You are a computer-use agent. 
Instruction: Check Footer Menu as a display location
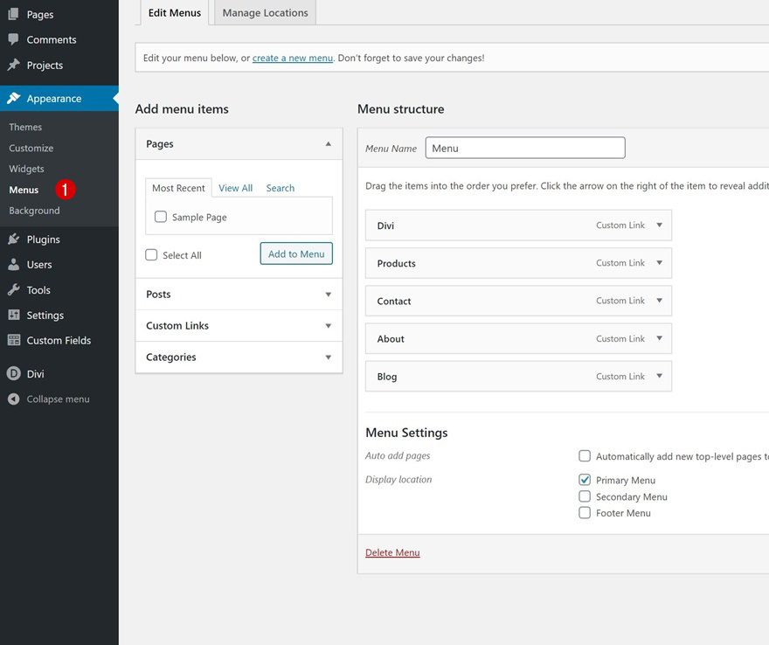[584, 512]
